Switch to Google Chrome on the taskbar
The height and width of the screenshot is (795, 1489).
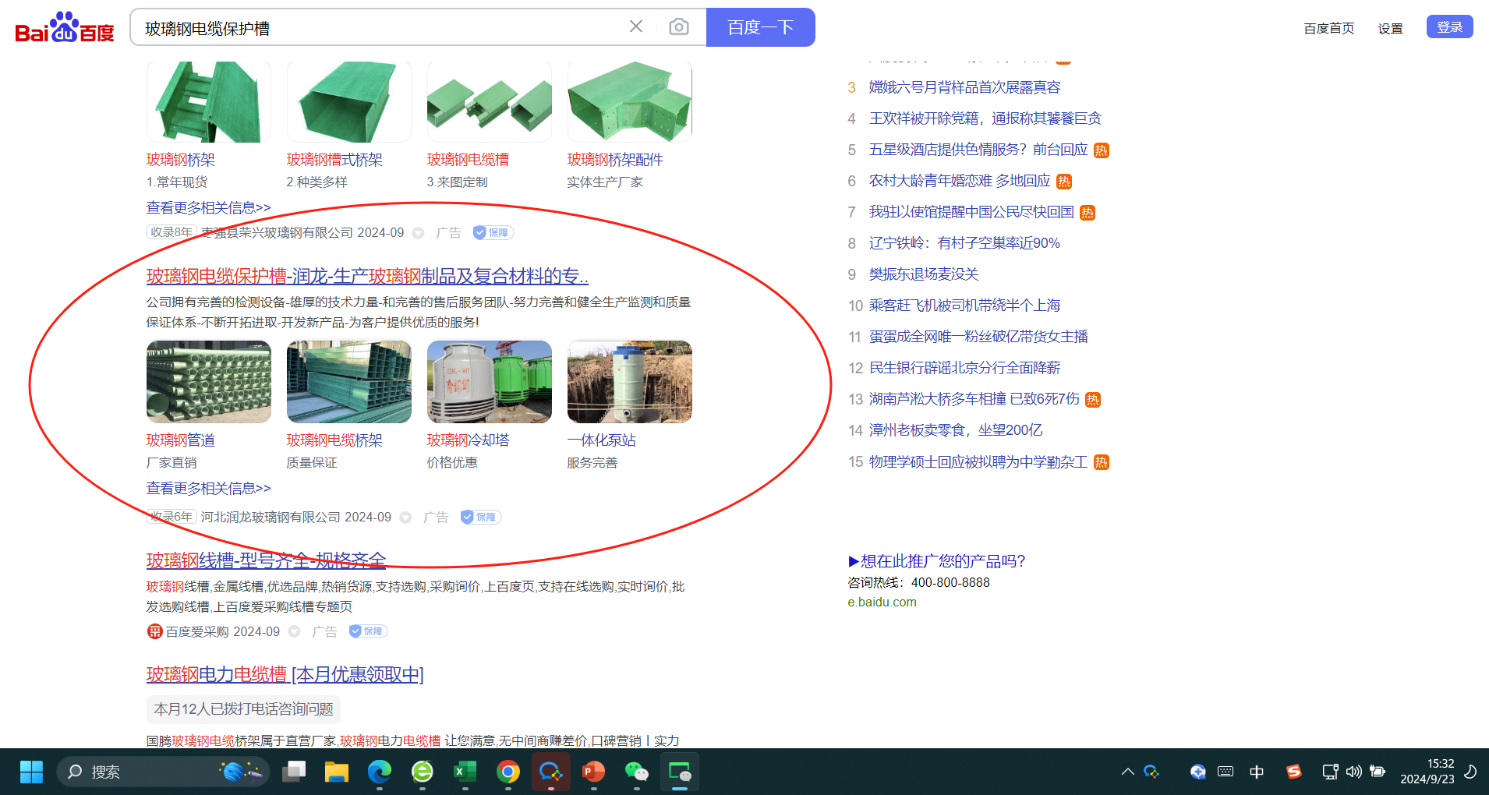click(x=508, y=772)
